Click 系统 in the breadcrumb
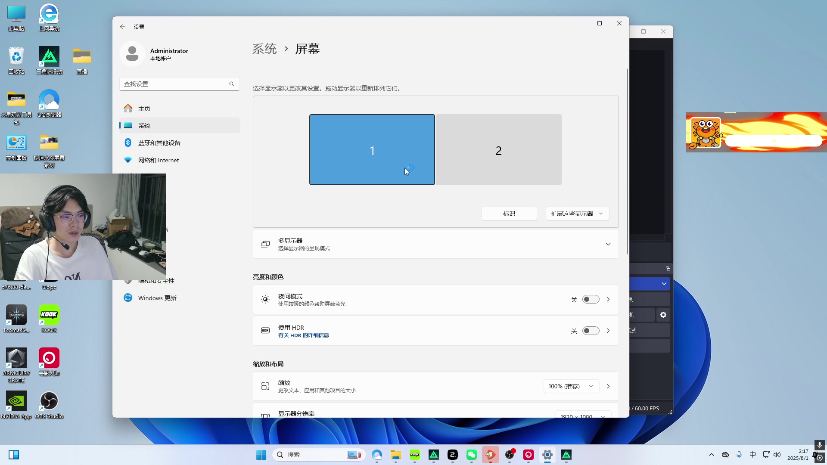The width and height of the screenshot is (827, 465). [x=264, y=49]
